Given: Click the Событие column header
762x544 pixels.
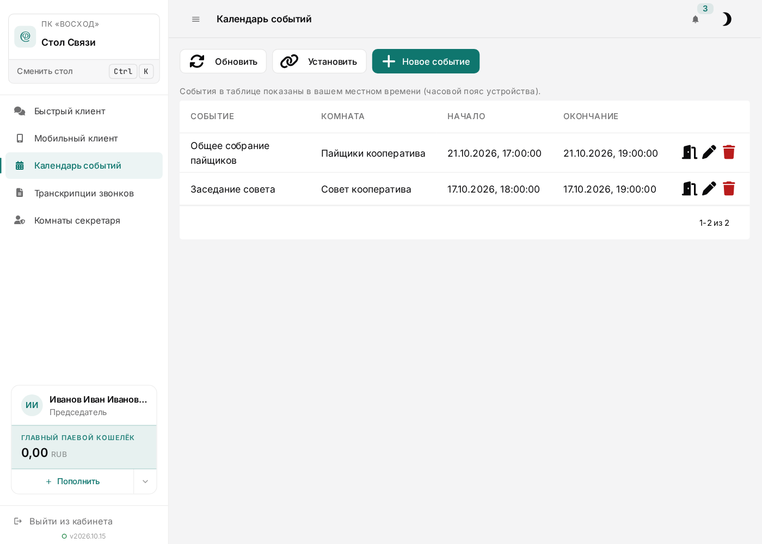Looking at the screenshot, I should [212, 116].
